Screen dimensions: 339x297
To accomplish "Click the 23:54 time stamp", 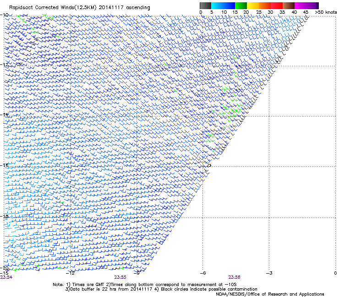I will [x=6, y=277].
